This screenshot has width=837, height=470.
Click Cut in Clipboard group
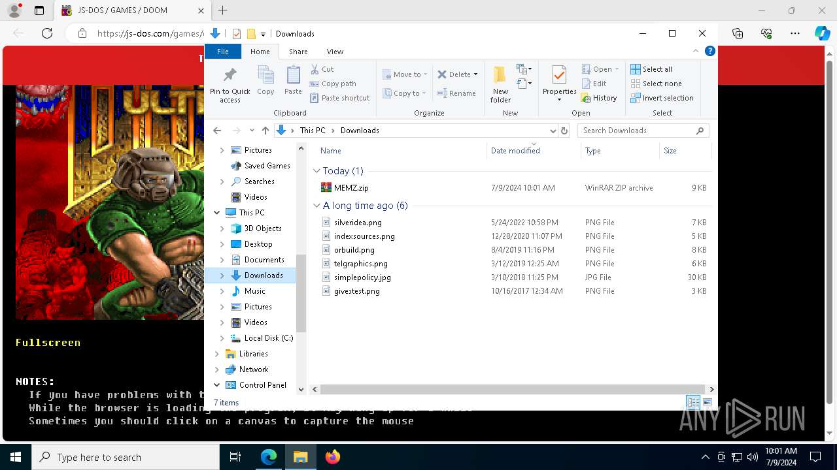pos(322,69)
